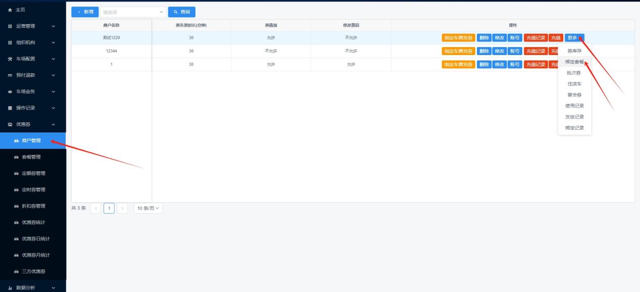Select 住店车 from the dropdown menu
640x292 pixels.
pos(574,84)
